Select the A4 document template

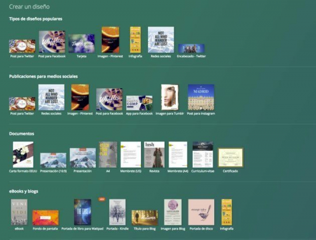(108, 154)
